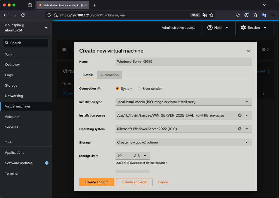Viewport: 279px width, 198px height.
Task: Click the browser reload icon
Action: tap(23, 15)
